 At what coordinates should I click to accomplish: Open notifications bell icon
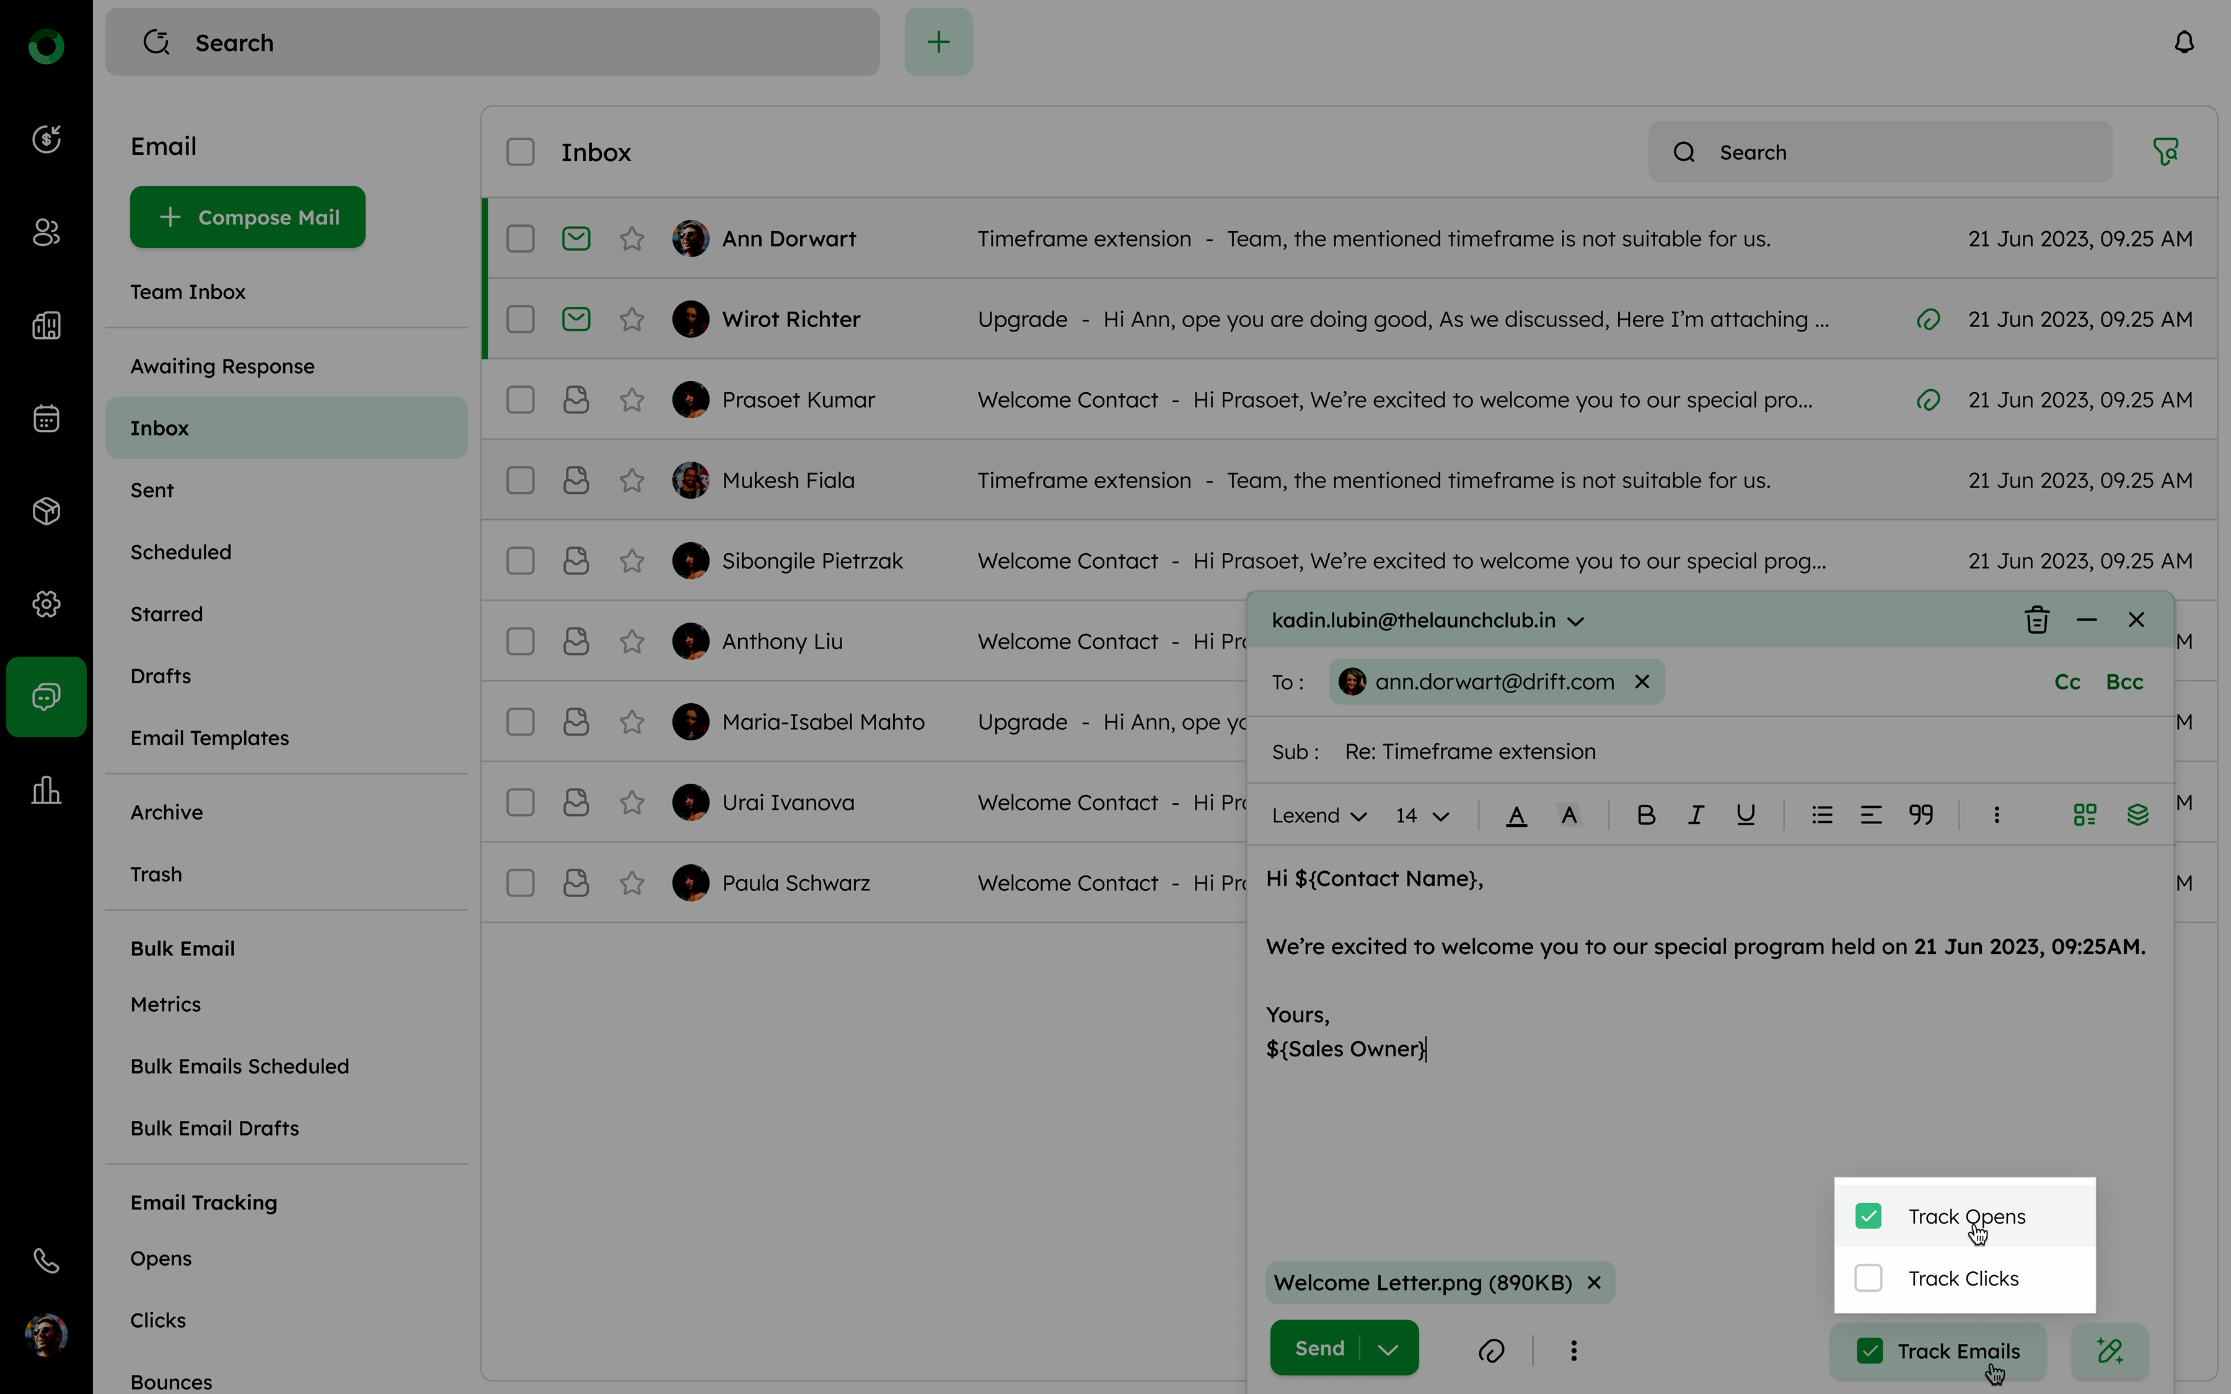[2184, 42]
